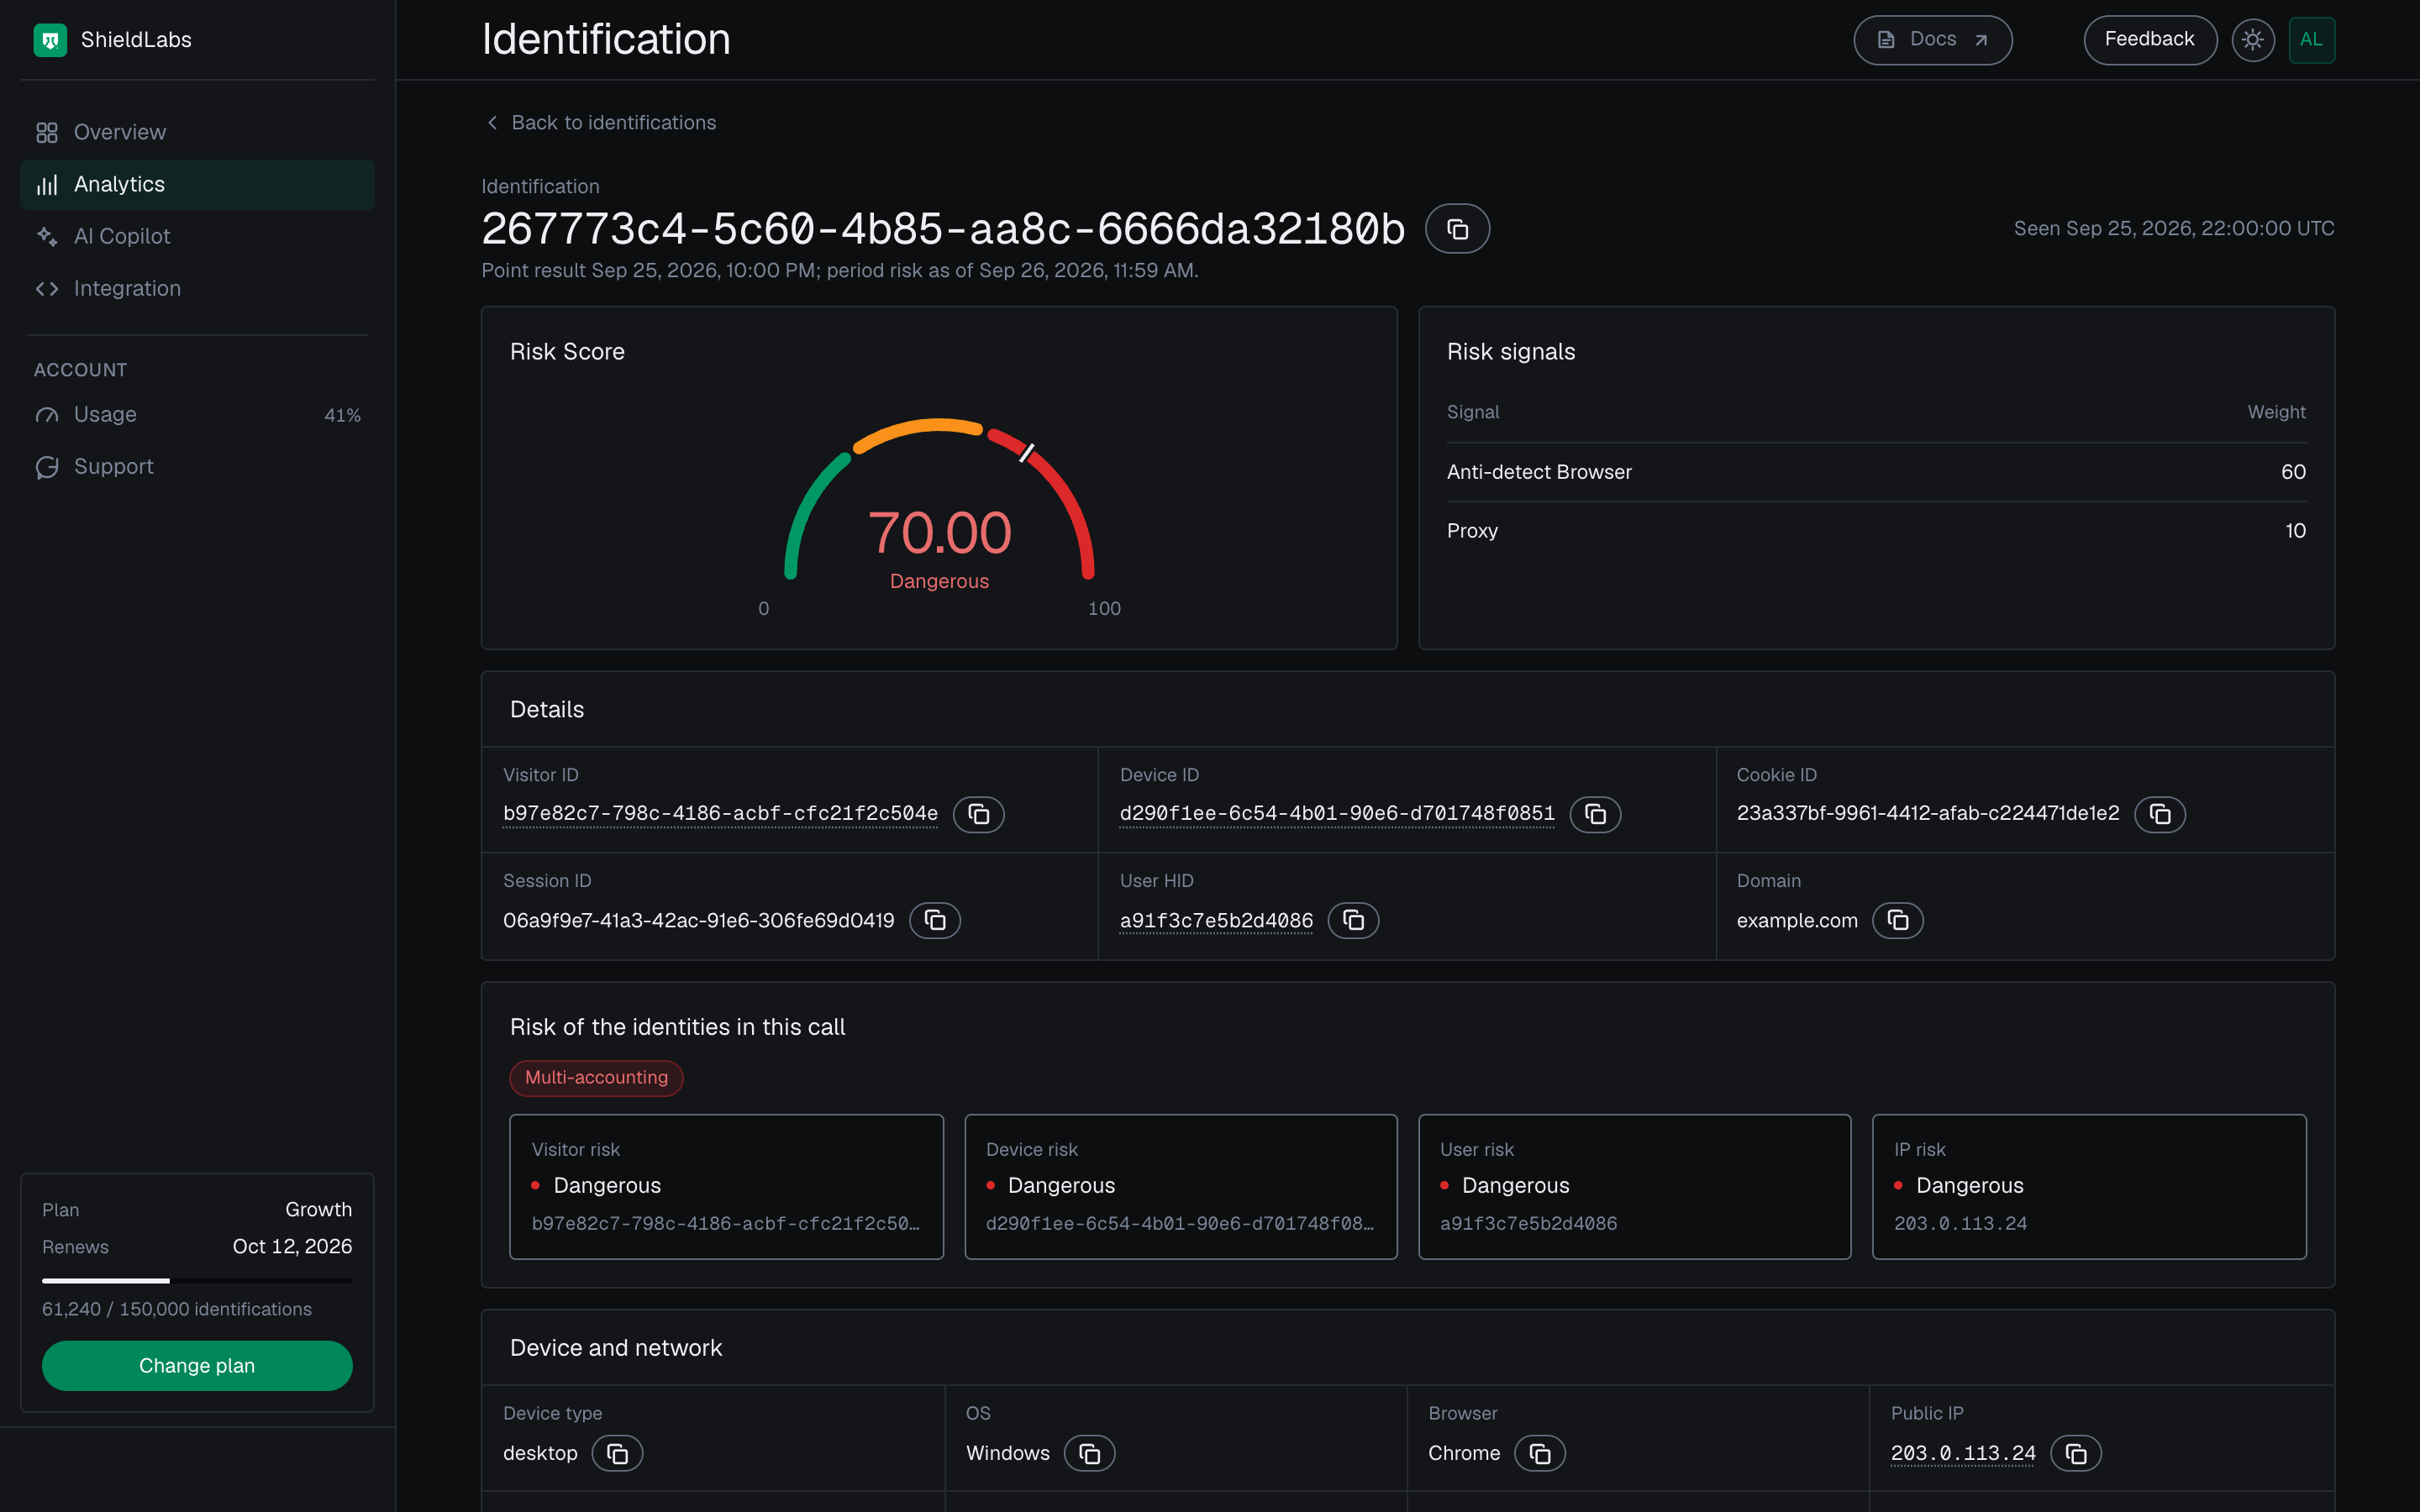Click the identifications usage progress bar
2420x1512 pixels.
click(x=197, y=1280)
